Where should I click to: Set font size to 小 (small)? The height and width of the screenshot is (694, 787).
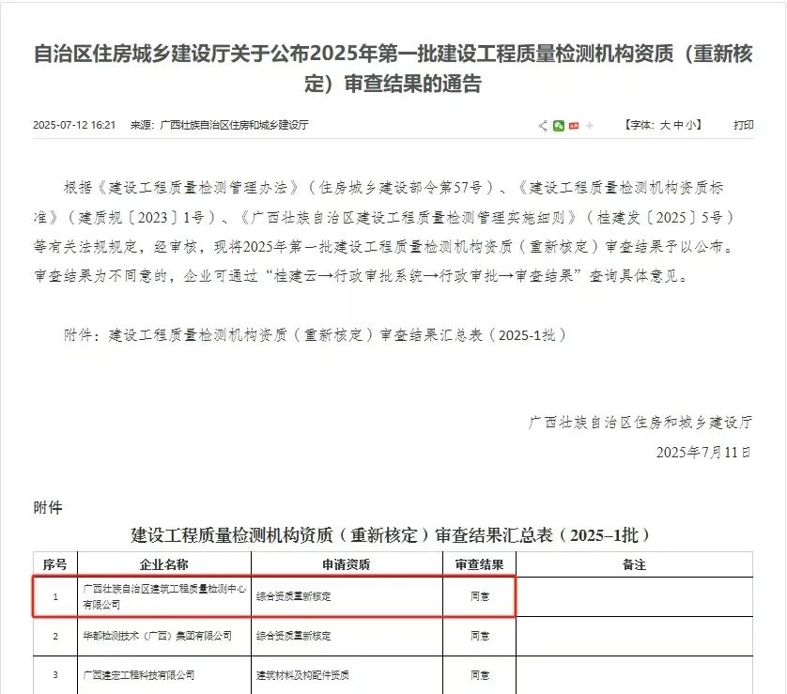tap(691, 125)
